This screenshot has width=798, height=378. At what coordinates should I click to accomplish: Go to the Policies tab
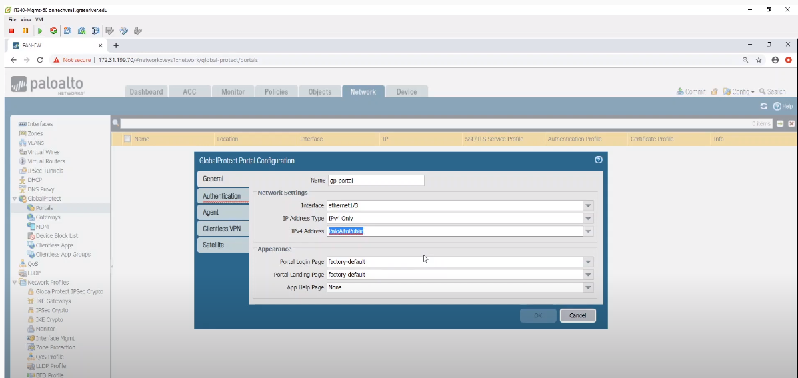point(277,91)
